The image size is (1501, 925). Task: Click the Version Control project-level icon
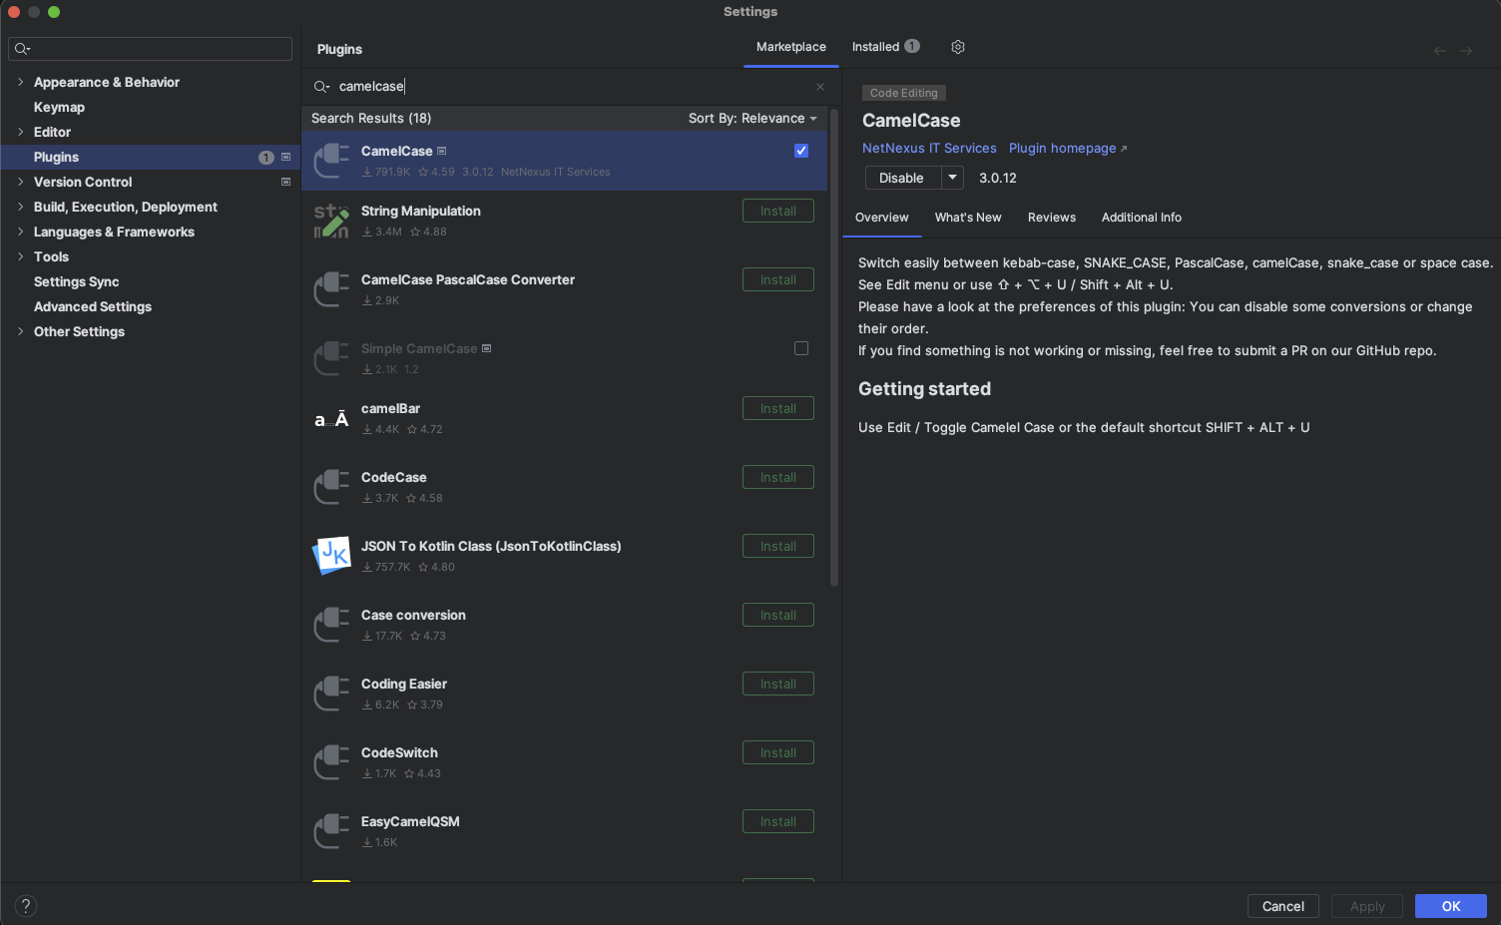tap(285, 182)
